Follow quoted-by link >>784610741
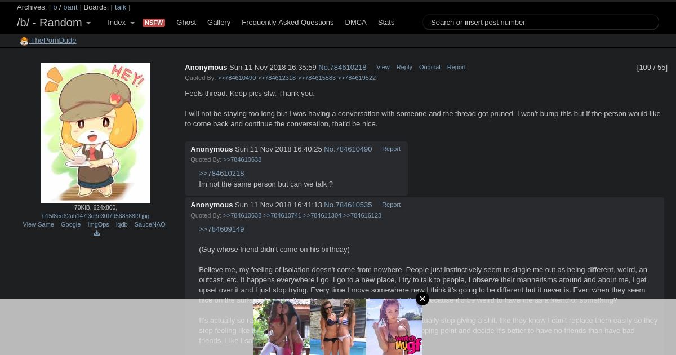Viewport: 676px width, 355px height. point(282,215)
